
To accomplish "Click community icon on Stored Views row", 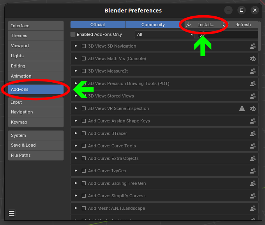I will pos(253,96).
